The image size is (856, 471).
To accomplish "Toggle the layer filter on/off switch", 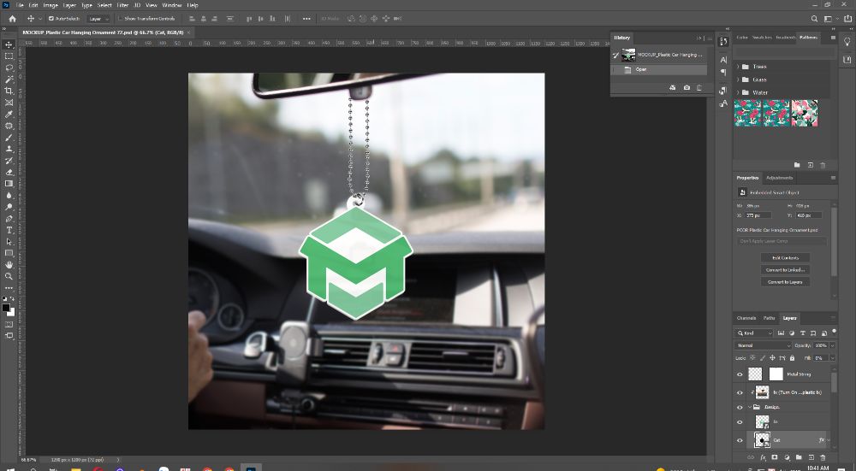I will point(834,332).
